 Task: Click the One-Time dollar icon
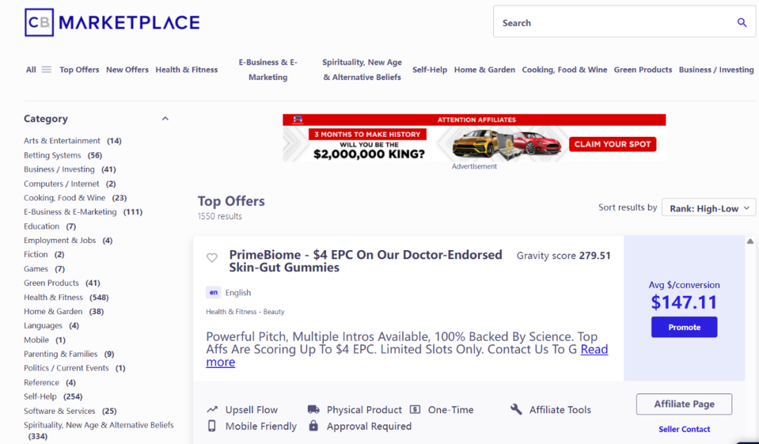tap(415, 410)
